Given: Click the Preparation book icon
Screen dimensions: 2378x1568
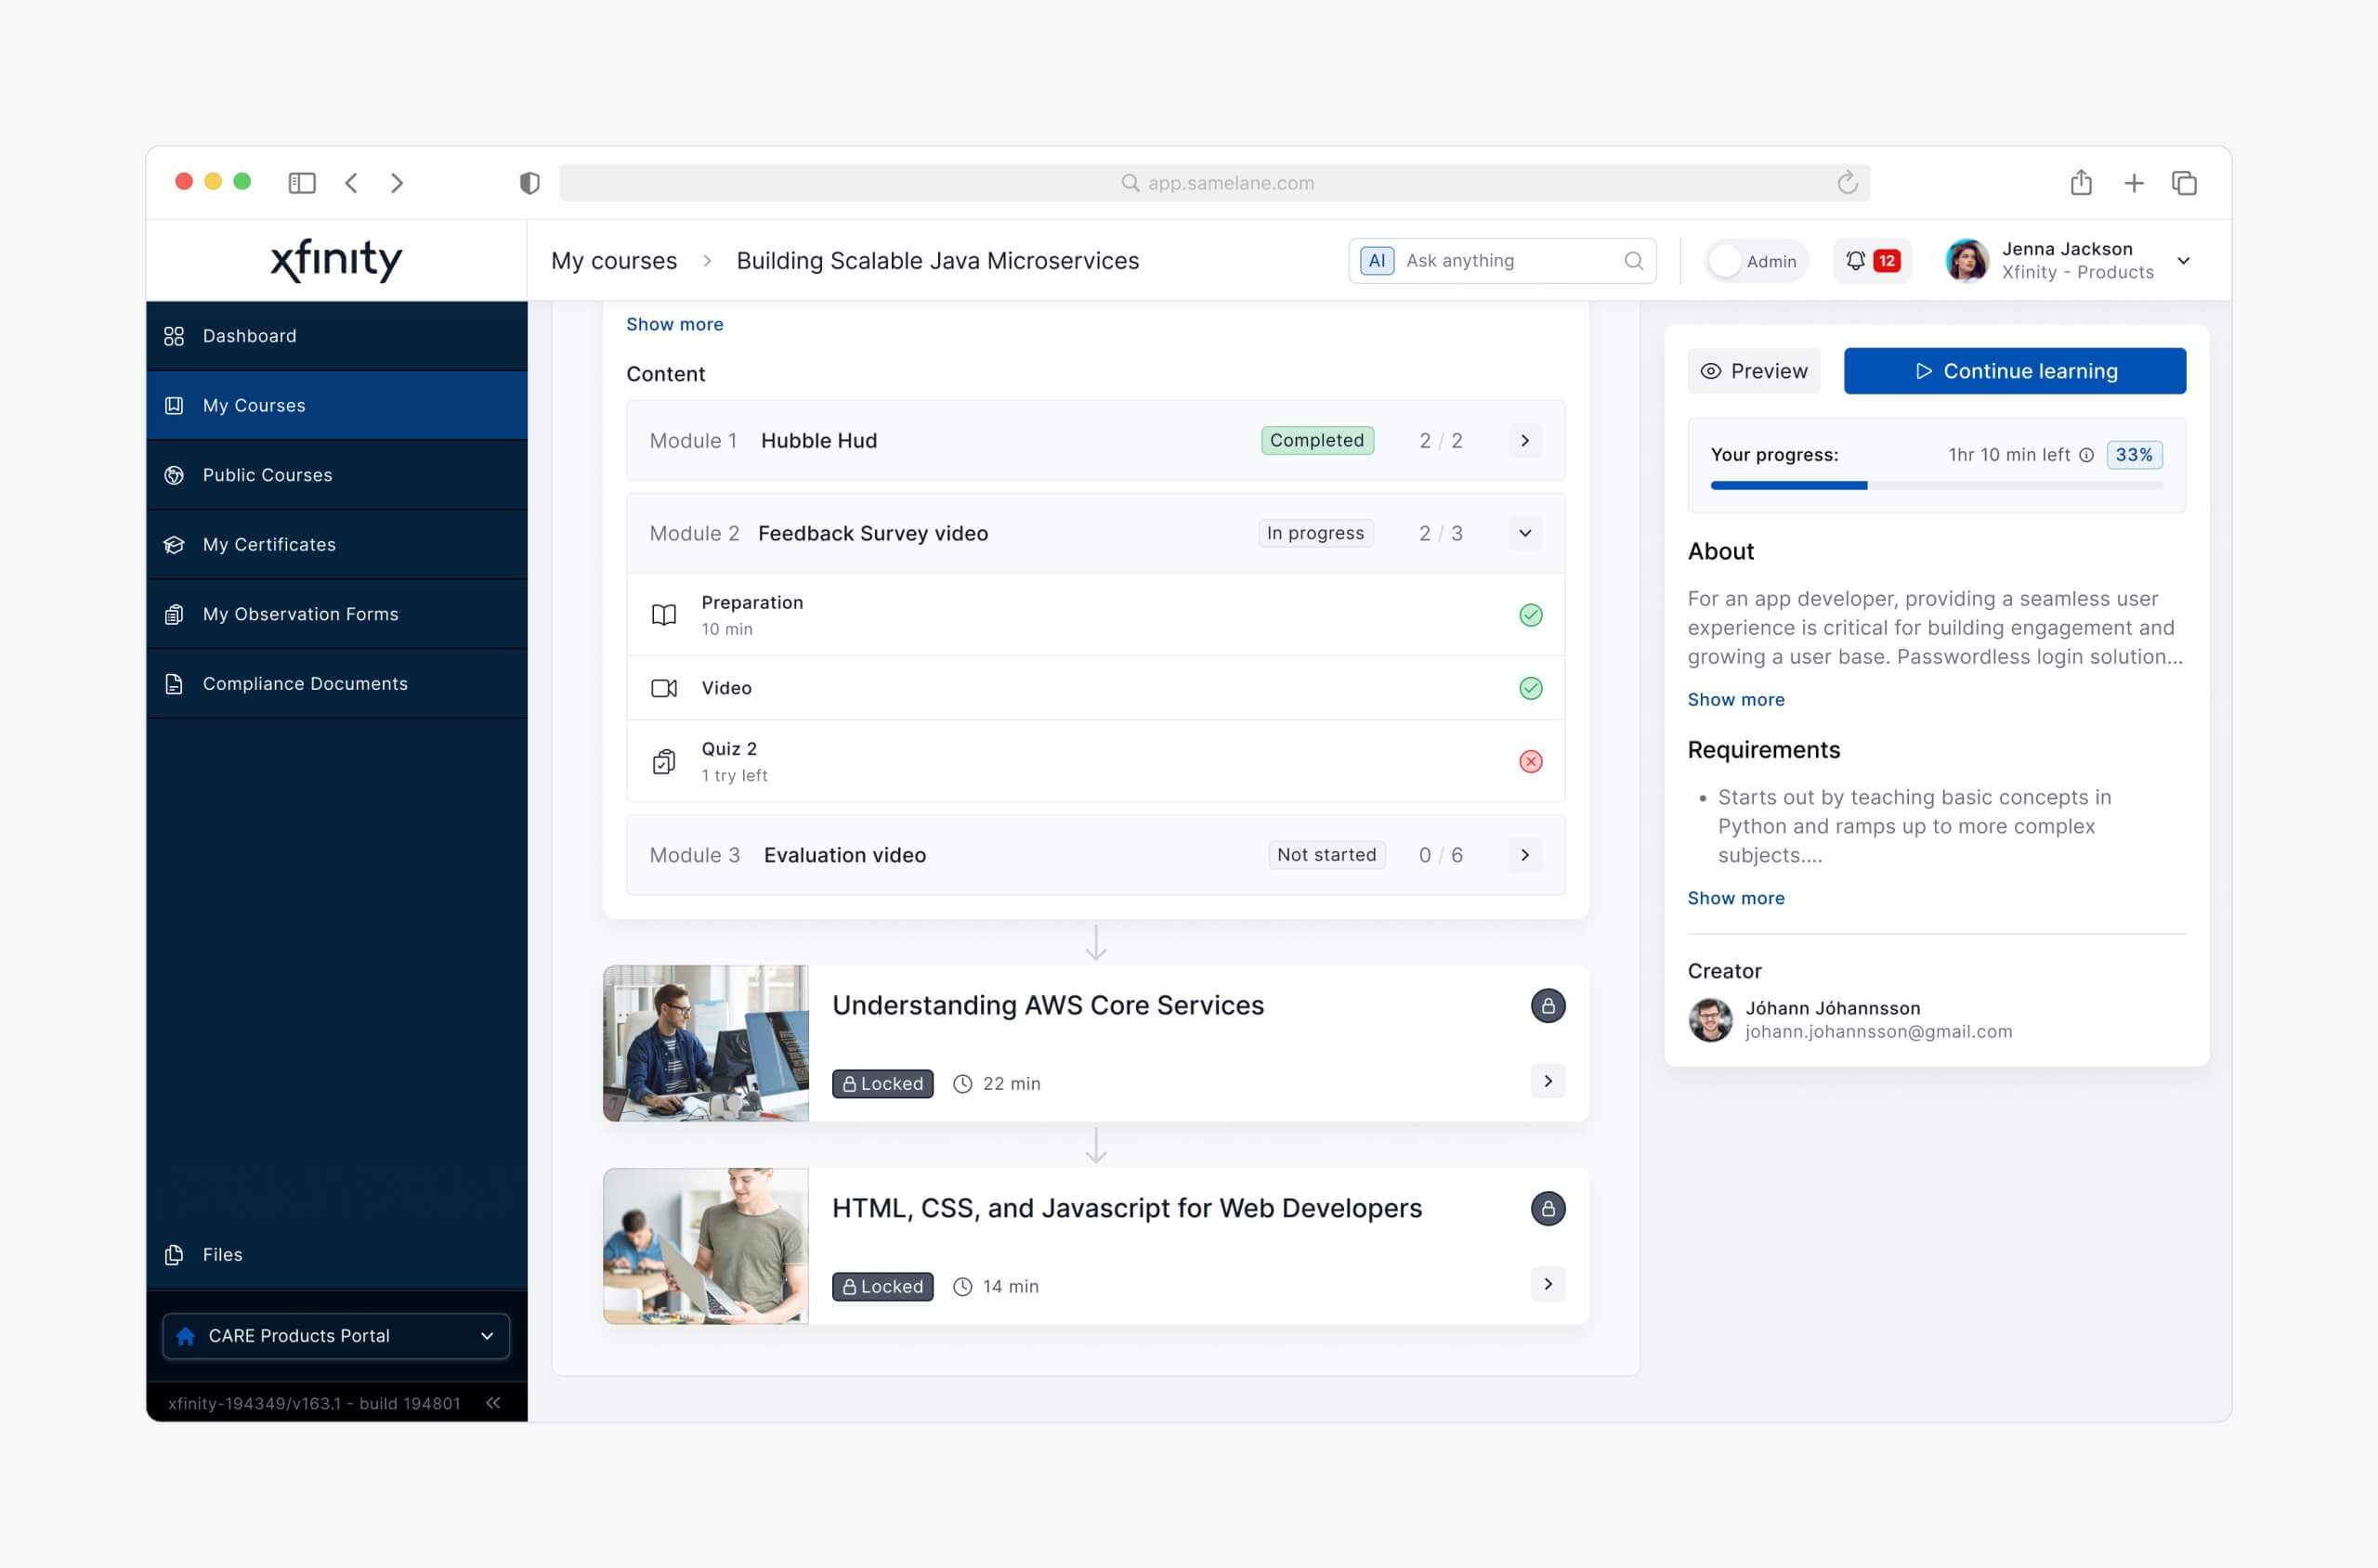Looking at the screenshot, I should 663,615.
